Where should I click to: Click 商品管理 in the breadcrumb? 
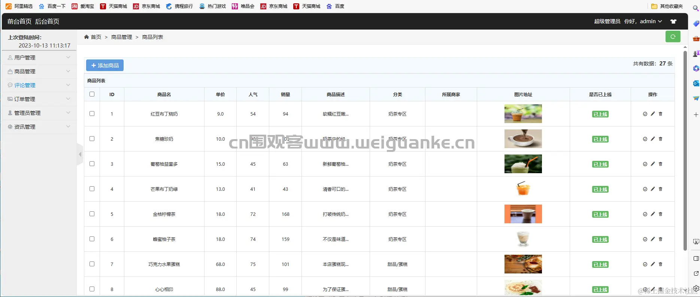click(x=122, y=37)
